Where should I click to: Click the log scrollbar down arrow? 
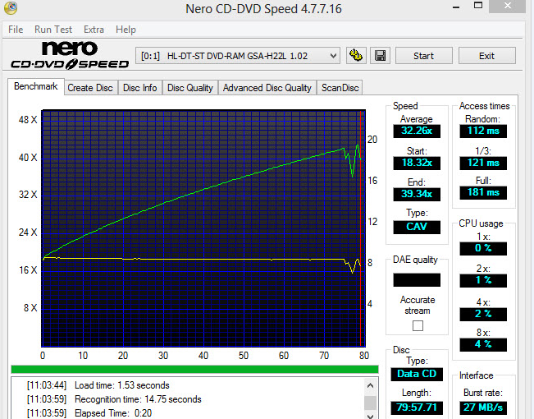[x=371, y=416]
